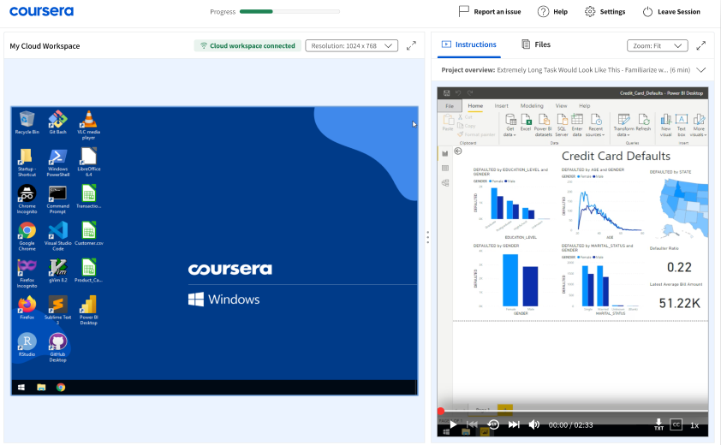Launch Sublime Text 3 icon
The image size is (721, 445).
[x=58, y=311]
